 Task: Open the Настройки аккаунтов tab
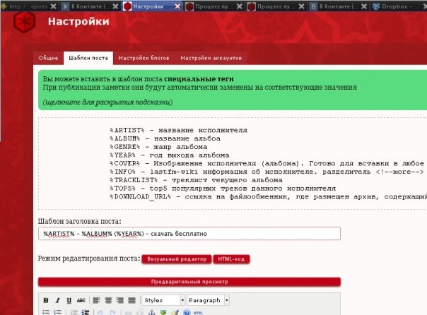point(211,58)
